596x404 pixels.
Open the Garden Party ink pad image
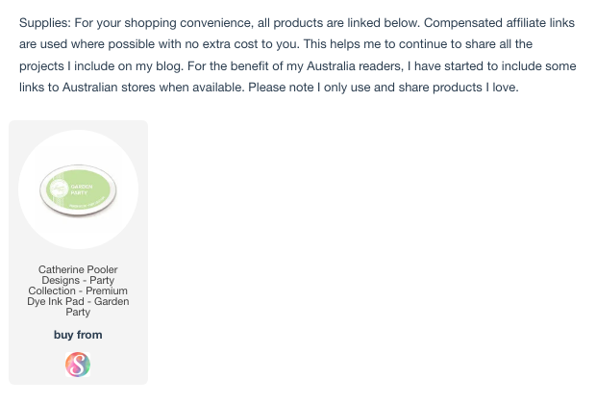click(78, 190)
